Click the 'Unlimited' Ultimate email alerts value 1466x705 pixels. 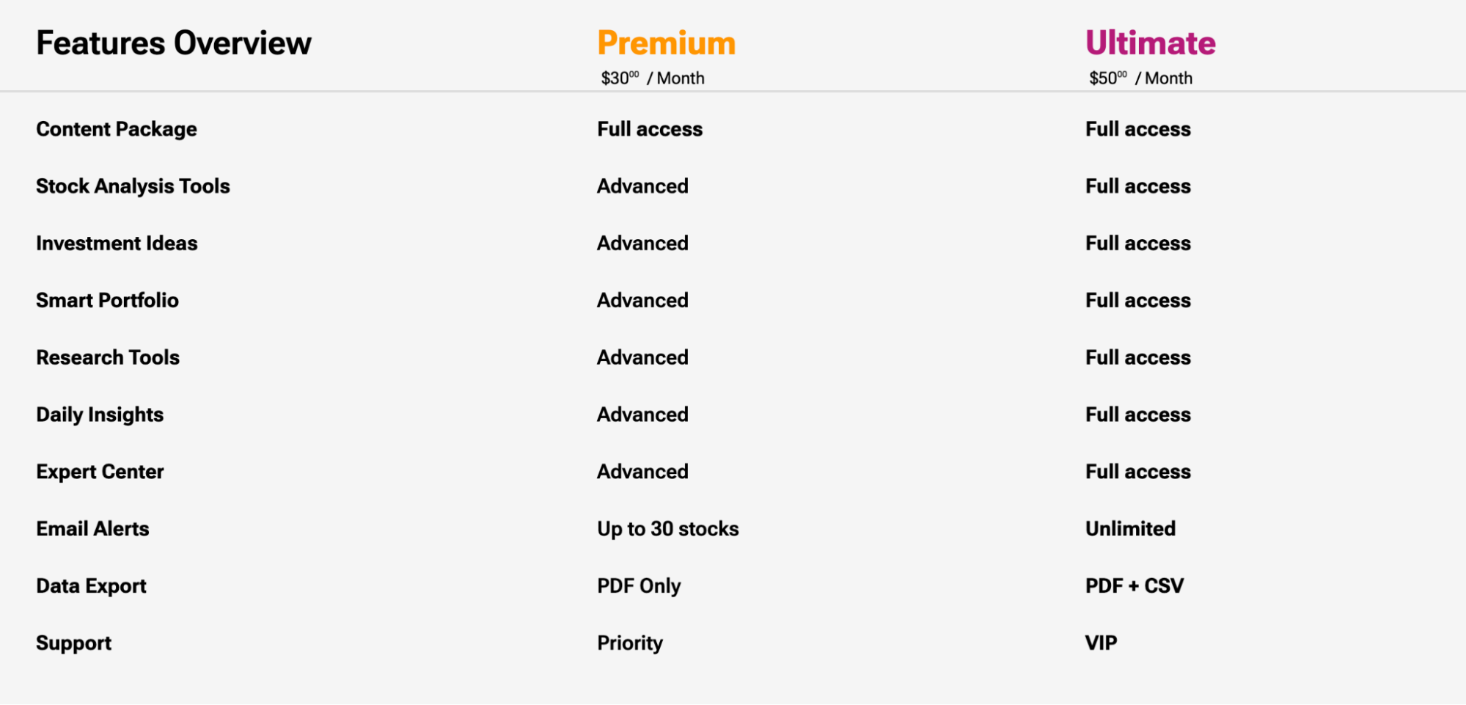coord(1130,528)
